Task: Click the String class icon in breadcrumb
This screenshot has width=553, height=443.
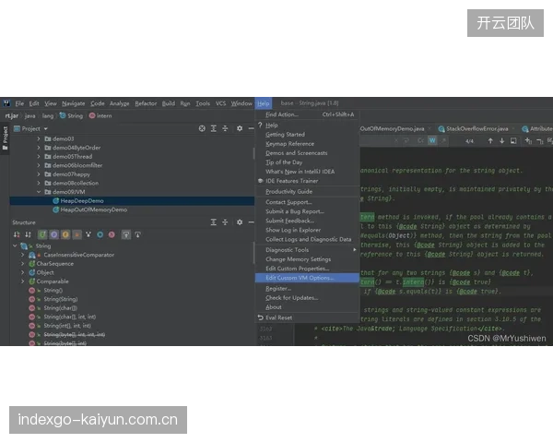Action: coord(63,115)
